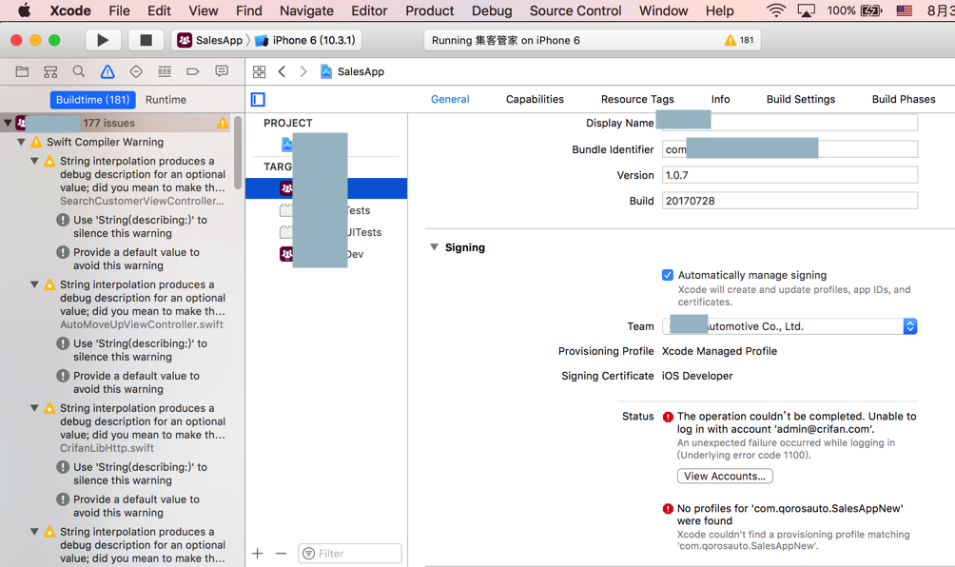The image size is (955, 567).
Task: Click the targets Filter field
Action: click(350, 554)
